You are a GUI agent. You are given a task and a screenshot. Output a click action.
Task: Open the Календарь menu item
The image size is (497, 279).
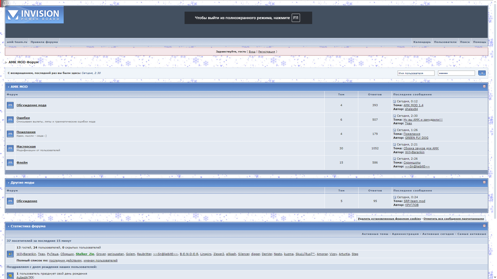422,42
